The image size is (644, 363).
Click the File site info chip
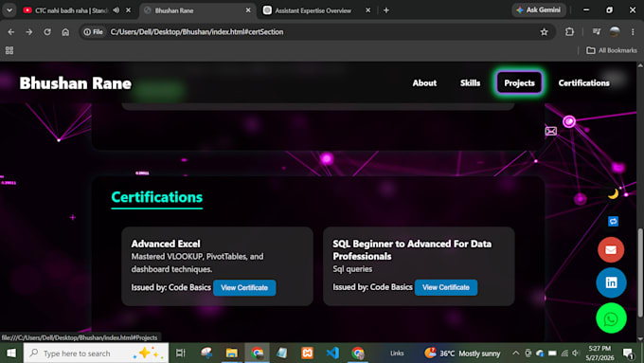tap(93, 31)
